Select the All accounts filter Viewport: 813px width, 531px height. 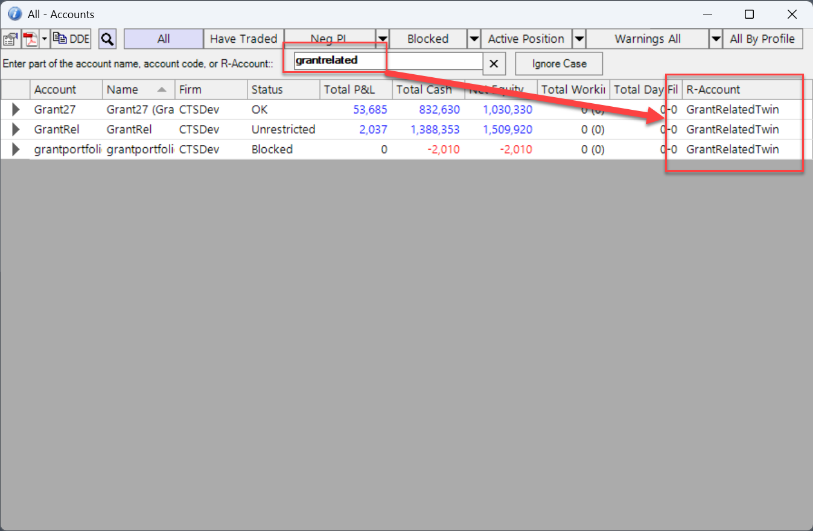(x=164, y=39)
